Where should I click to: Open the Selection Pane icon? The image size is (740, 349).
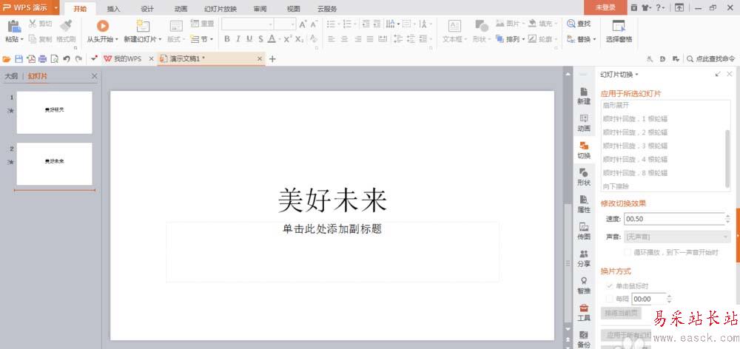pyautogui.click(x=619, y=26)
